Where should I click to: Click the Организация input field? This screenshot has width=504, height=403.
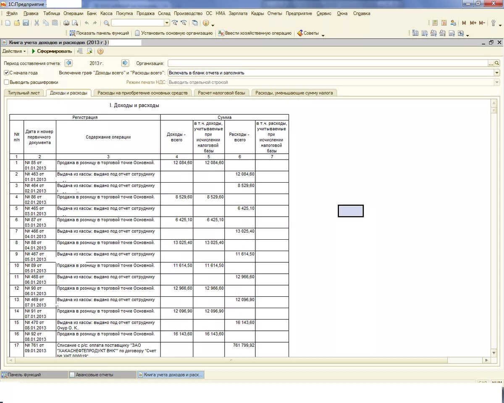(328, 63)
